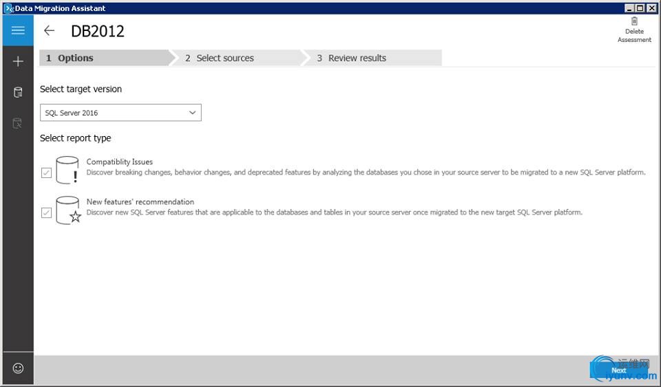Image resolution: width=661 pixels, height=387 pixels.
Task: Minimize the Data Migration Assistant window
Action: point(629,8)
